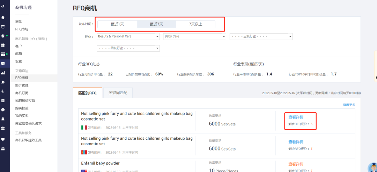This screenshot has height=172, width=377.
Task: Open 我的买家 in the side menu
Action: pyautogui.click(x=22, y=116)
